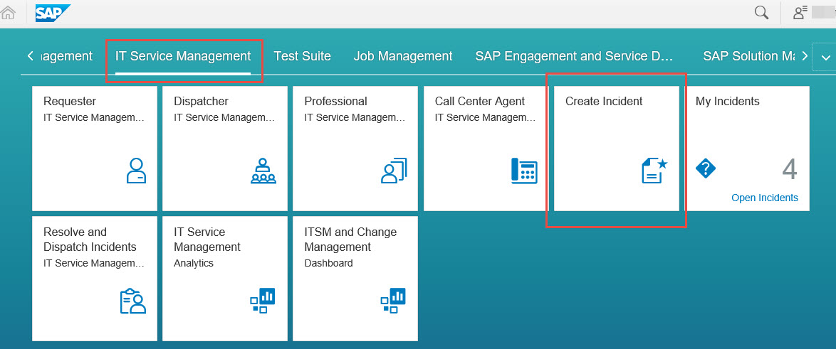Screen dimensions: 836x349
Task: Open the Dispatcher tile
Action: click(x=225, y=149)
